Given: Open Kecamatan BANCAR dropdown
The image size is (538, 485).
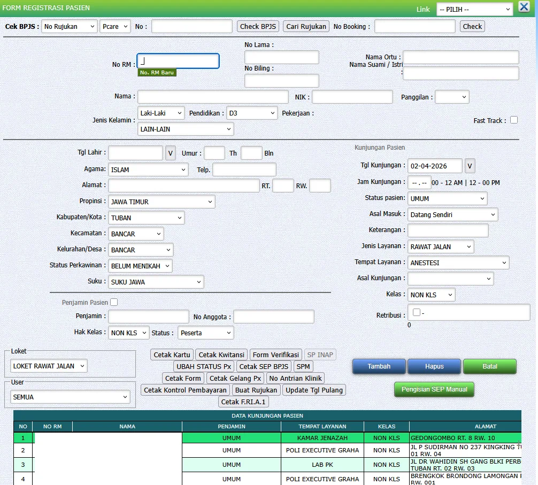Looking at the screenshot, I should coord(136,234).
